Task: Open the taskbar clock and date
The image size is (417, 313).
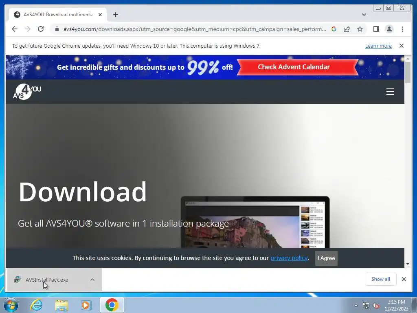Action: pyautogui.click(x=396, y=305)
